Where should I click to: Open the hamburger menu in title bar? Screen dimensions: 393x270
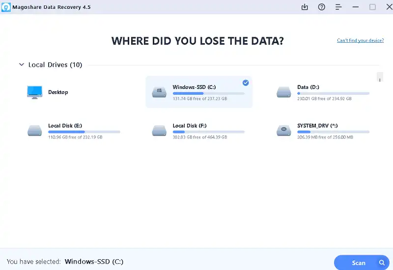coord(338,7)
